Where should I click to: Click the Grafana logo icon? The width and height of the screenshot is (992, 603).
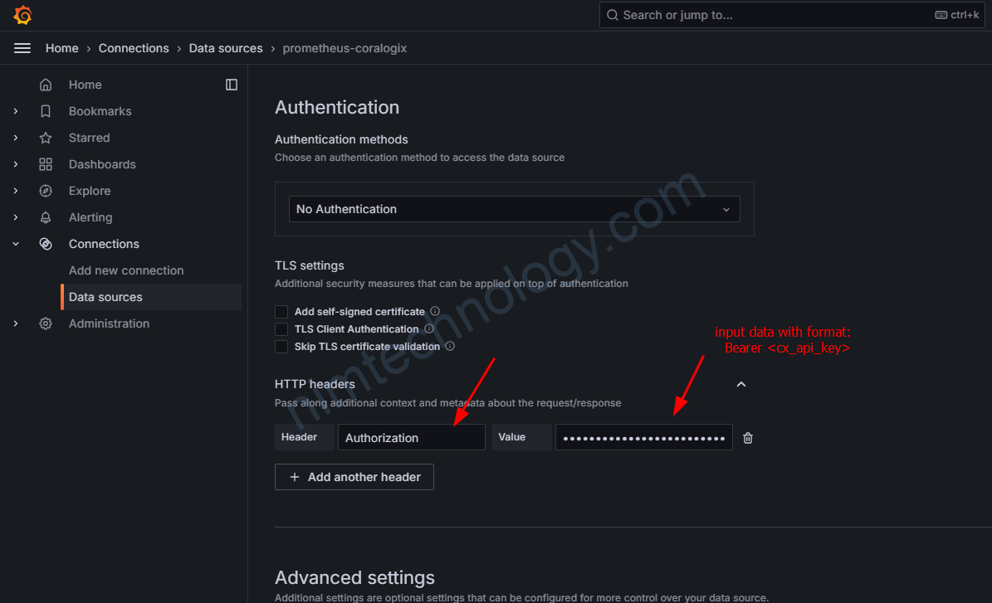coord(22,15)
